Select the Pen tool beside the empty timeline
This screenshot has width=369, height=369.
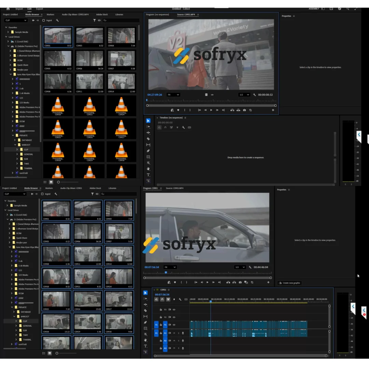(x=148, y=151)
